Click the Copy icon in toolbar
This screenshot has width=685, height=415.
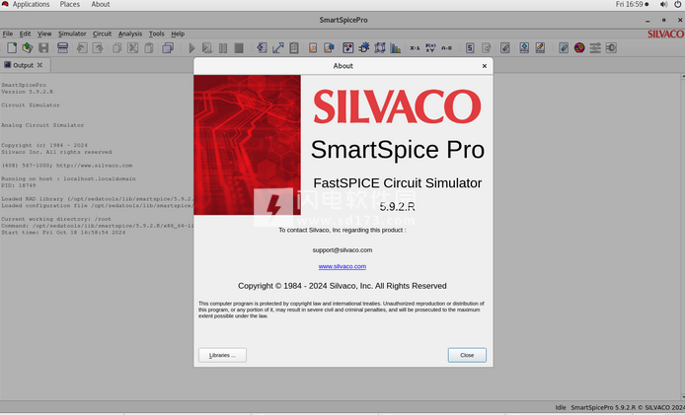tap(116, 48)
